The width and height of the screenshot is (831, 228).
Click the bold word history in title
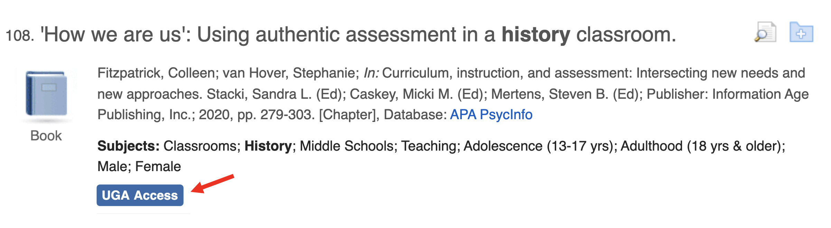[x=536, y=35]
